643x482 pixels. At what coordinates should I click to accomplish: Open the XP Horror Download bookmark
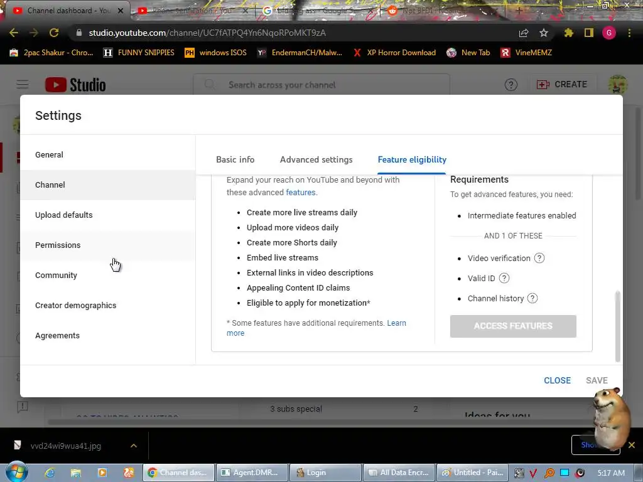click(x=394, y=53)
